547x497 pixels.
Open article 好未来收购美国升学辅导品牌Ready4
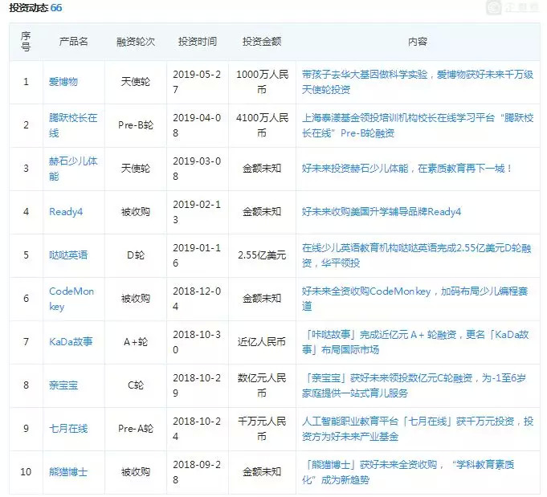[382, 212]
